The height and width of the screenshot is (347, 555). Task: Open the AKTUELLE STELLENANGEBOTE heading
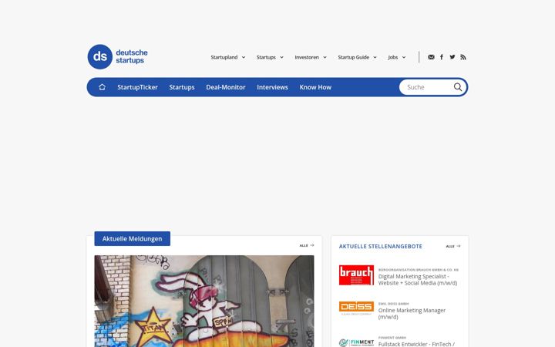point(381,246)
